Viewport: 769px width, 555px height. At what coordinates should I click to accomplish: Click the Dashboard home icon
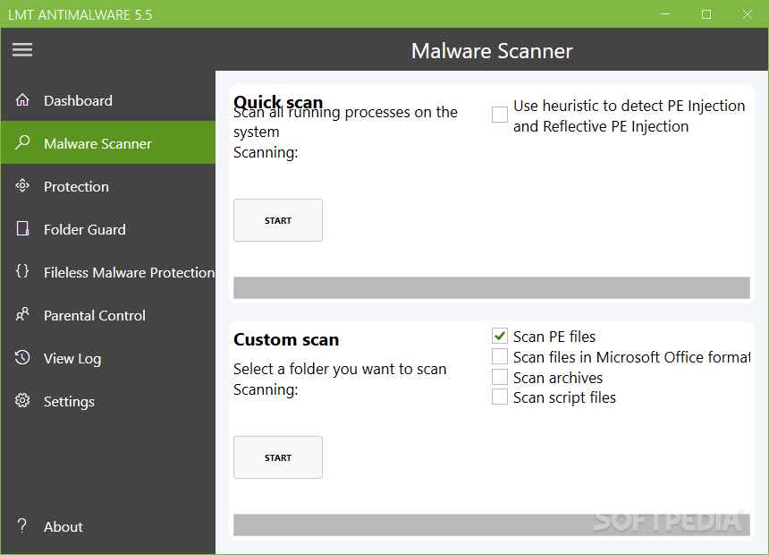[22, 100]
